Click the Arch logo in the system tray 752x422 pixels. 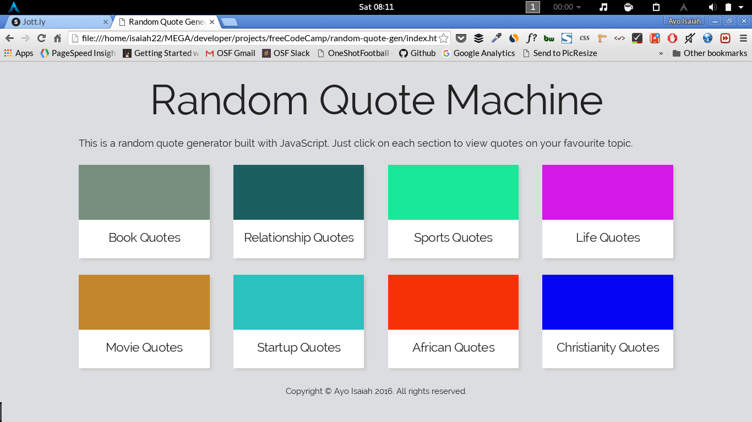tap(684, 7)
